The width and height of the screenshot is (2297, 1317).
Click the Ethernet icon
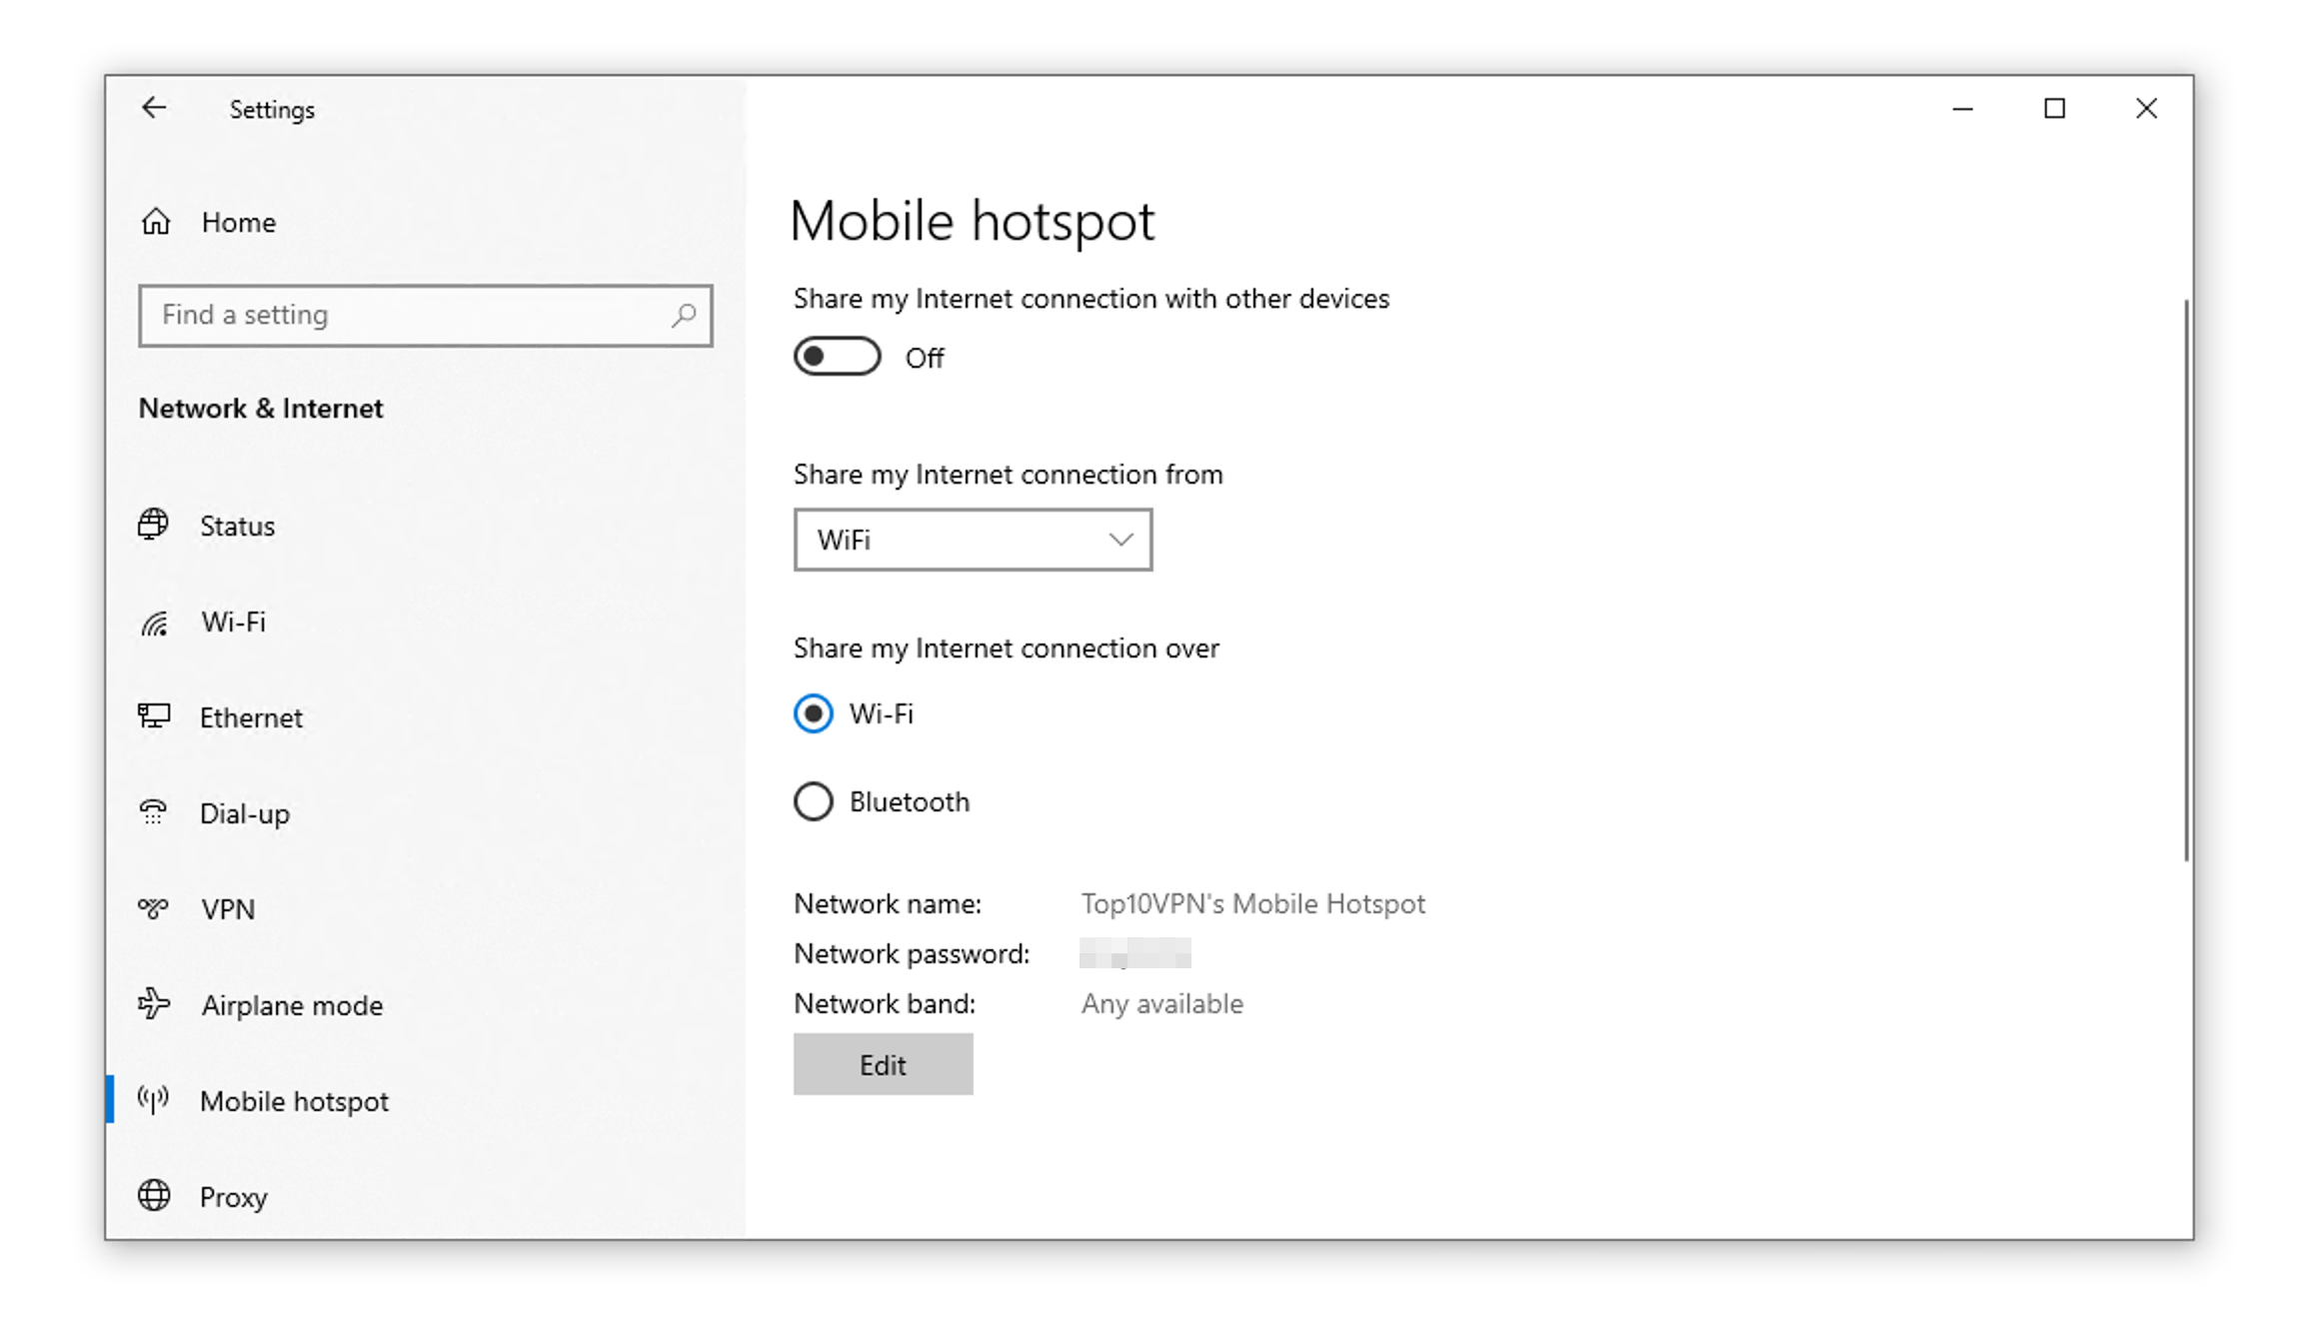tap(153, 715)
